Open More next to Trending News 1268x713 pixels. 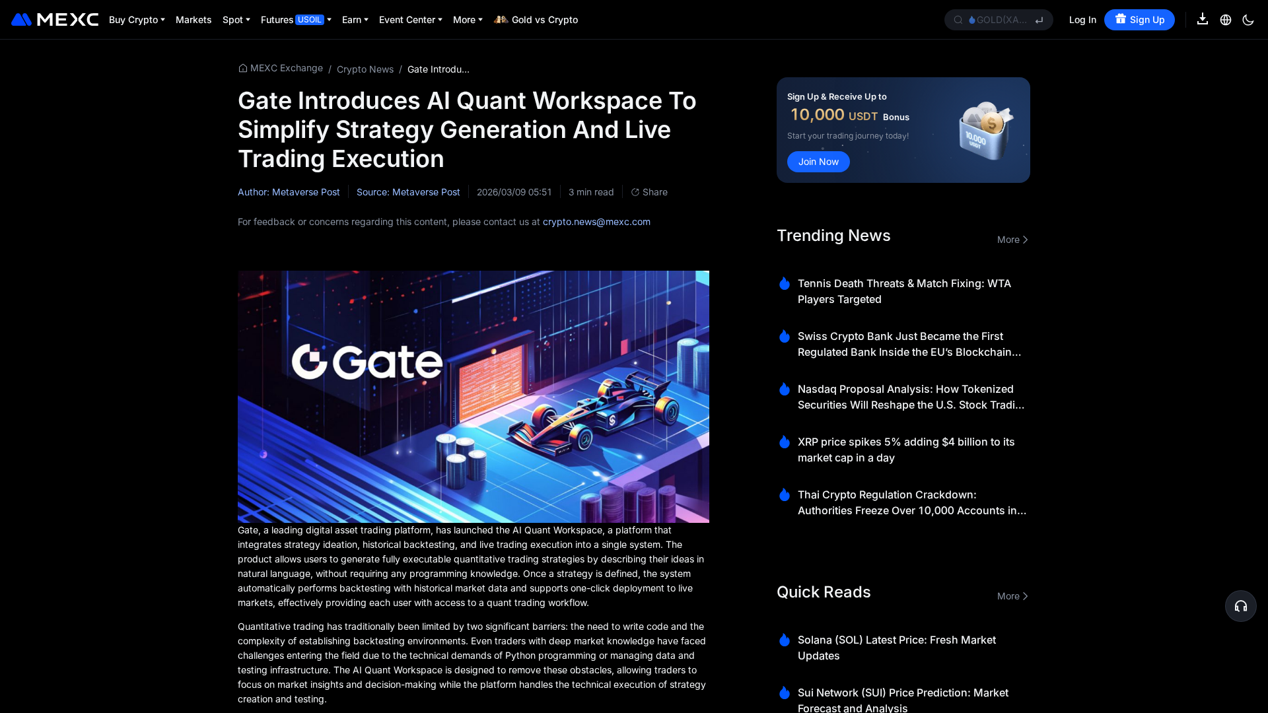point(1012,240)
